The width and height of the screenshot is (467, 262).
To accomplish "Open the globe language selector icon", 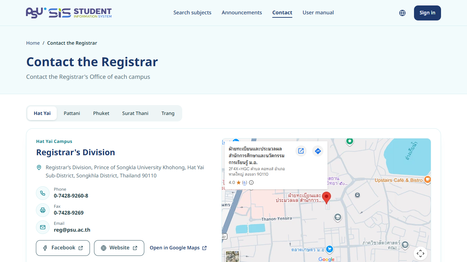I will tap(402, 13).
